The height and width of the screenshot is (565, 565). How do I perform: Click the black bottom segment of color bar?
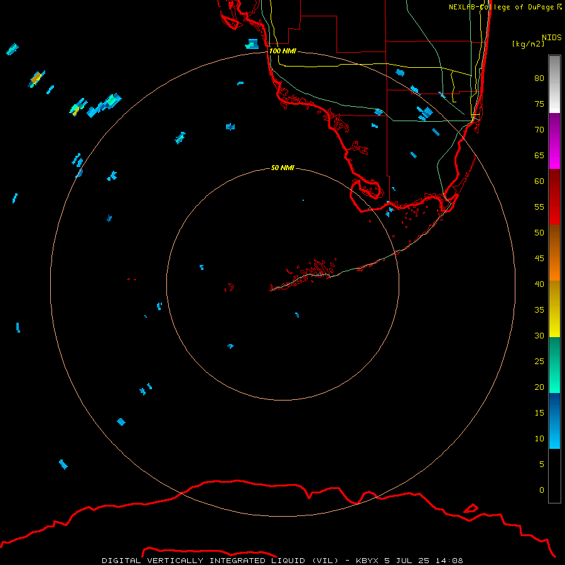554,476
